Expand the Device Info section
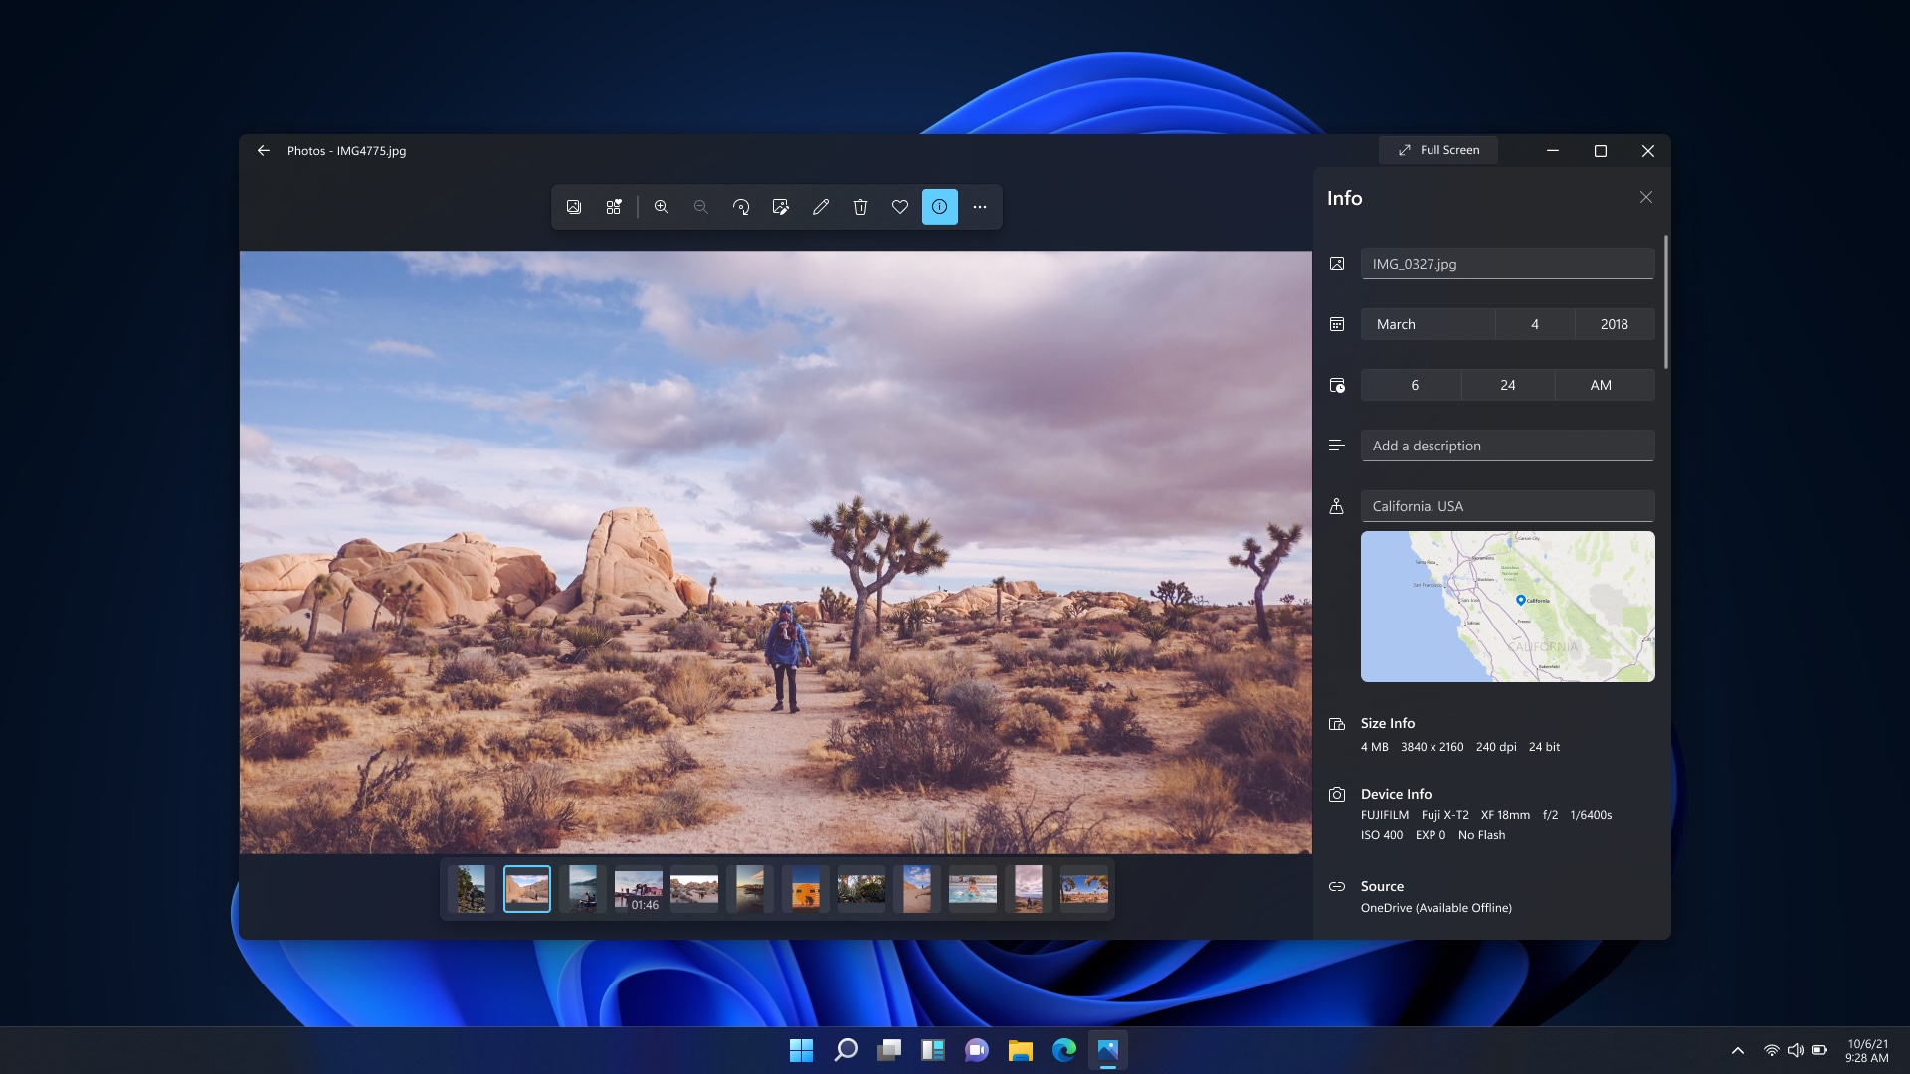Viewport: 1910px width, 1074px height. 1396,792
